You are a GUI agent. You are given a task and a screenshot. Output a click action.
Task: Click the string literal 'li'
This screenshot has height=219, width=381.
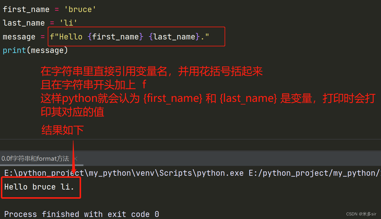pos(68,23)
